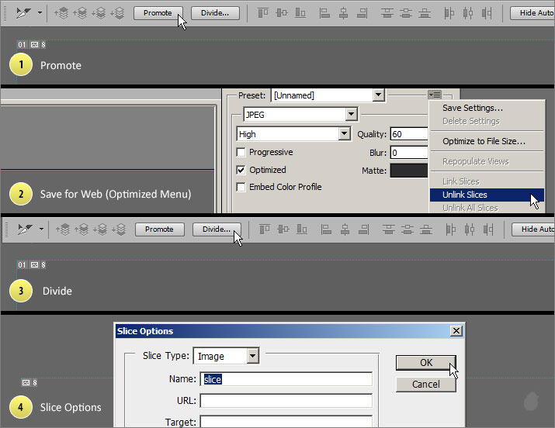This screenshot has height=428, width=555.
Task: Click Bring to Front icon in step 1 toolbar
Action: click(62, 13)
